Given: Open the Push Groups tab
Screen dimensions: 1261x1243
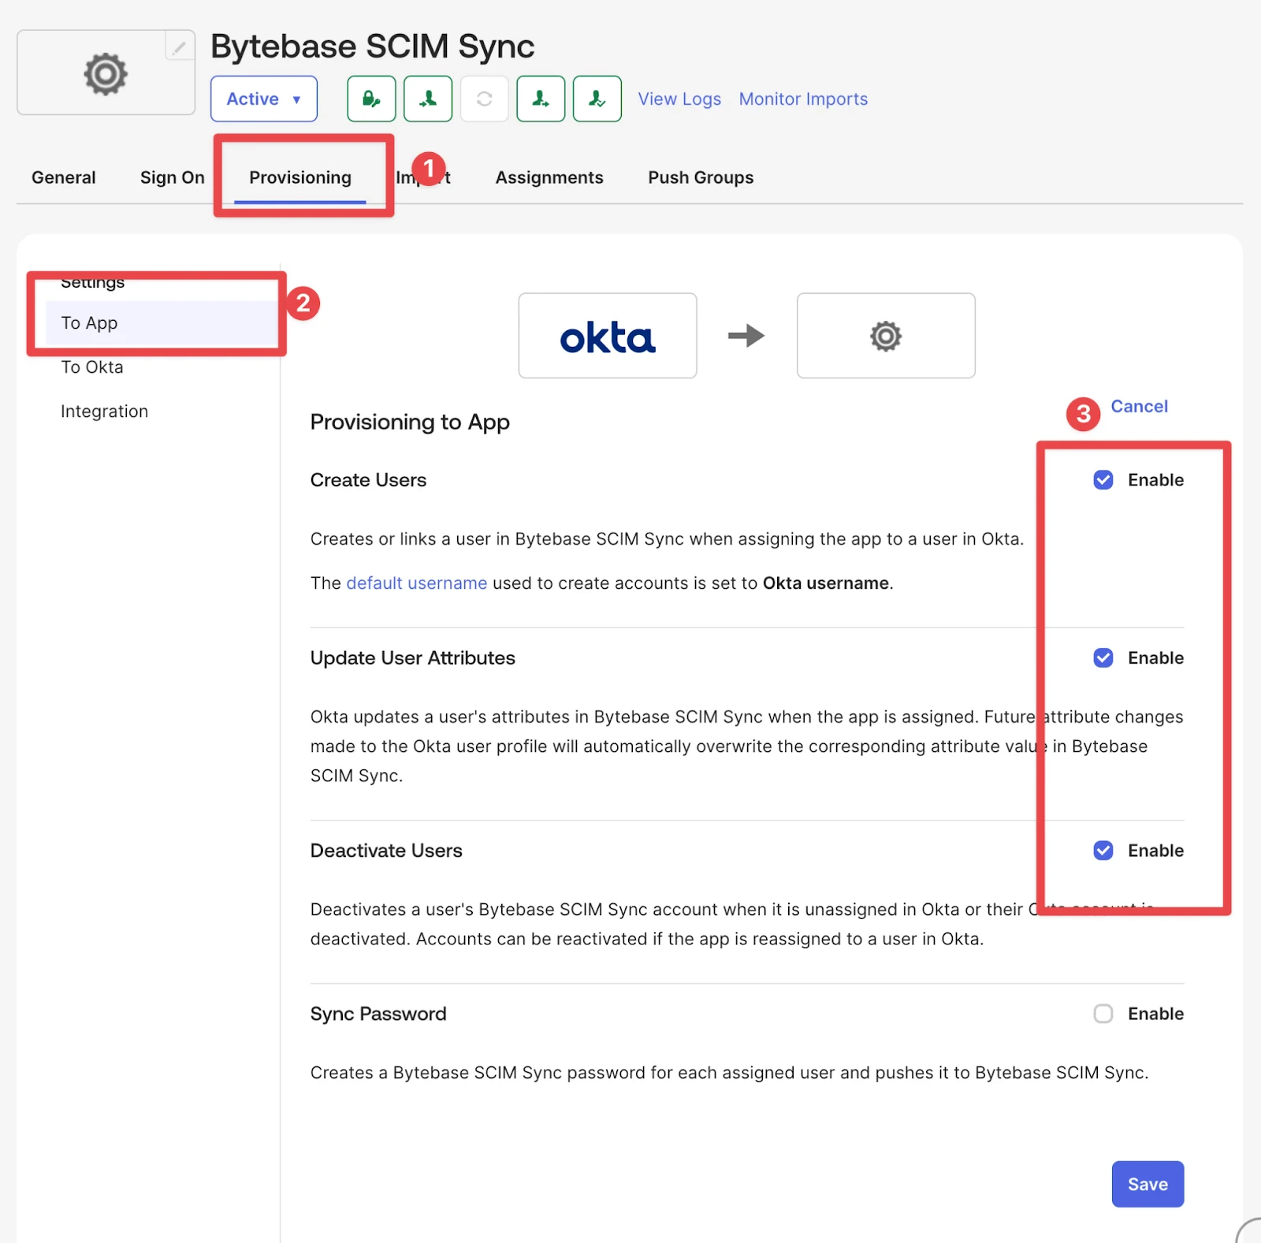Looking at the screenshot, I should pyautogui.click(x=701, y=177).
